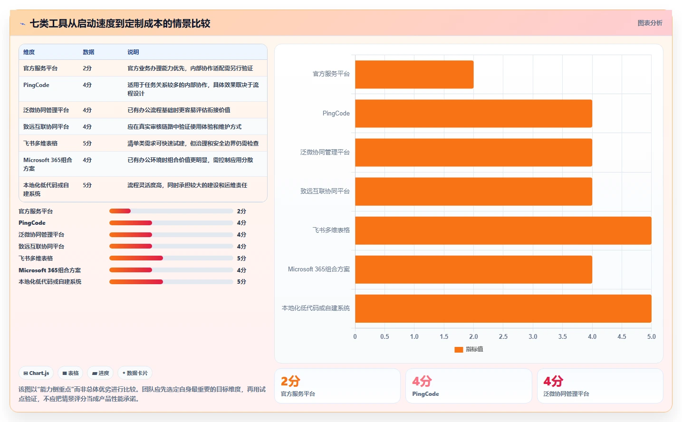Click the 飞书多维表格 axis label in the chart

tap(331, 230)
